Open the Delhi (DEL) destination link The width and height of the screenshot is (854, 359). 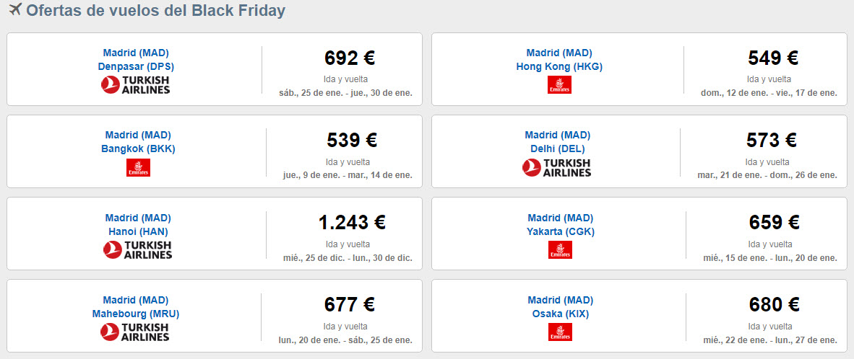click(x=558, y=149)
